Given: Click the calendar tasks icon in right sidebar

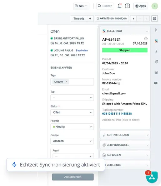Looking at the screenshot, I should point(156,72).
